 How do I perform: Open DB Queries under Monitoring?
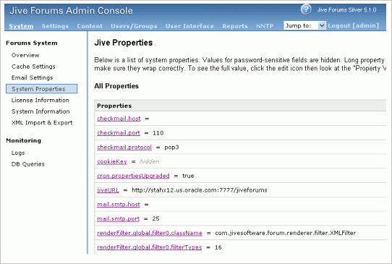point(28,164)
